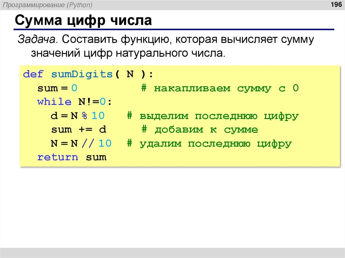This screenshot has height=258, width=345.
Task: Click the line d = N % 10
Action: pyautogui.click(x=77, y=115)
